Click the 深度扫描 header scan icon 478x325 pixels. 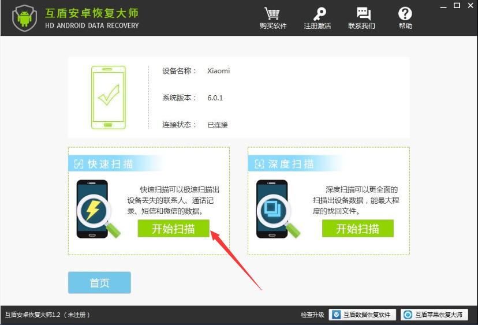point(259,164)
